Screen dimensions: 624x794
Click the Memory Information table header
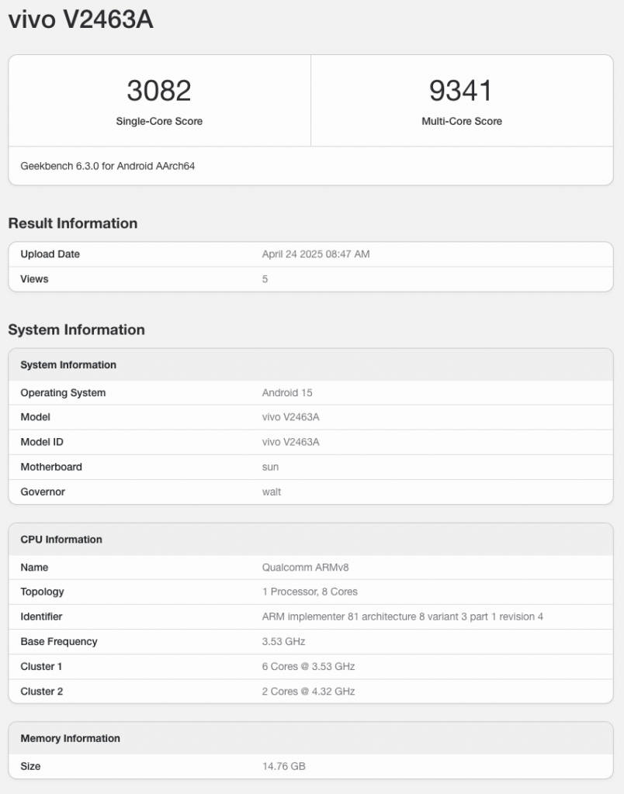pos(71,738)
